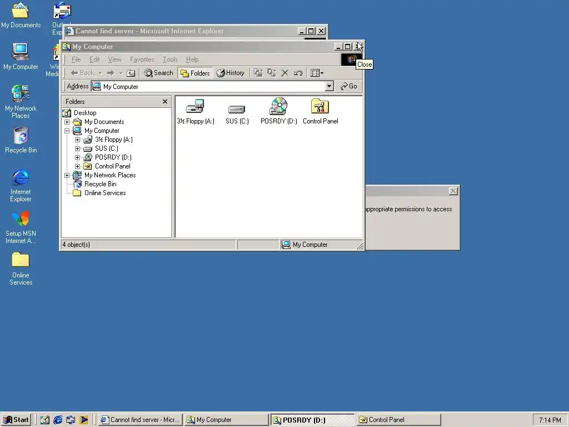Open the 3½ Floppy (A:) drive icon
This screenshot has height=427, width=569.
(195, 111)
